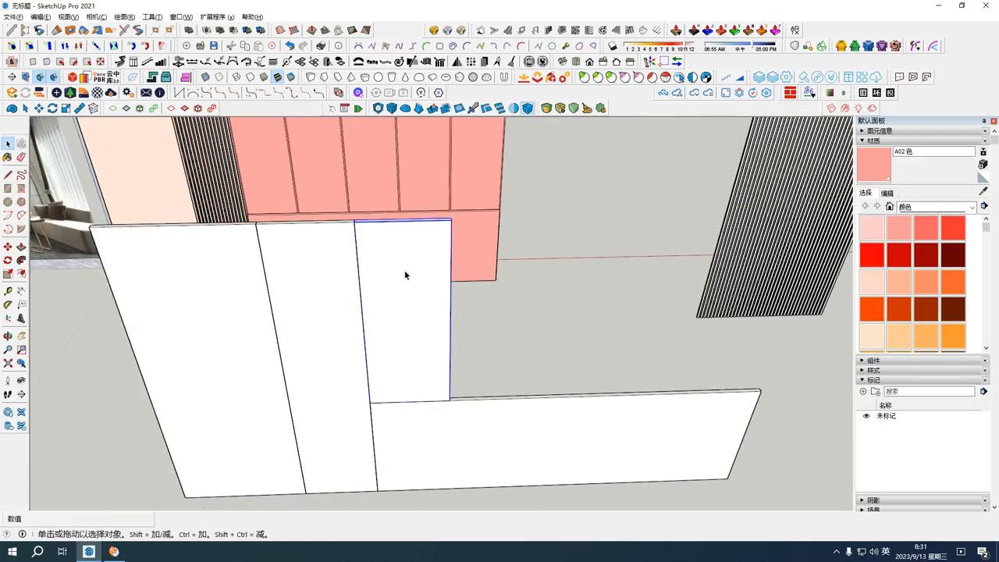Toggle visibility of the 未标记 tag

pyautogui.click(x=866, y=416)
